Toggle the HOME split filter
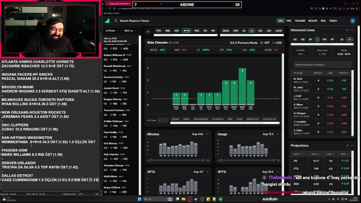 [175, 119]
